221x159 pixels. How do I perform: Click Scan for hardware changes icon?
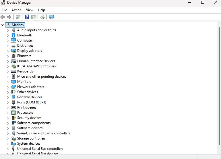tap(51, 17)
